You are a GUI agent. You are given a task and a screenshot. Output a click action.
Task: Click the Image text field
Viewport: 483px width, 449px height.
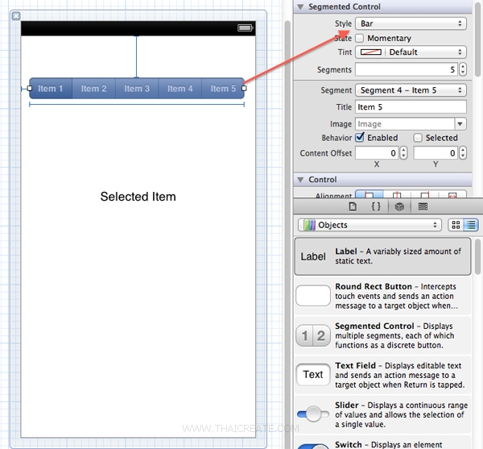(x=405, y=124)
